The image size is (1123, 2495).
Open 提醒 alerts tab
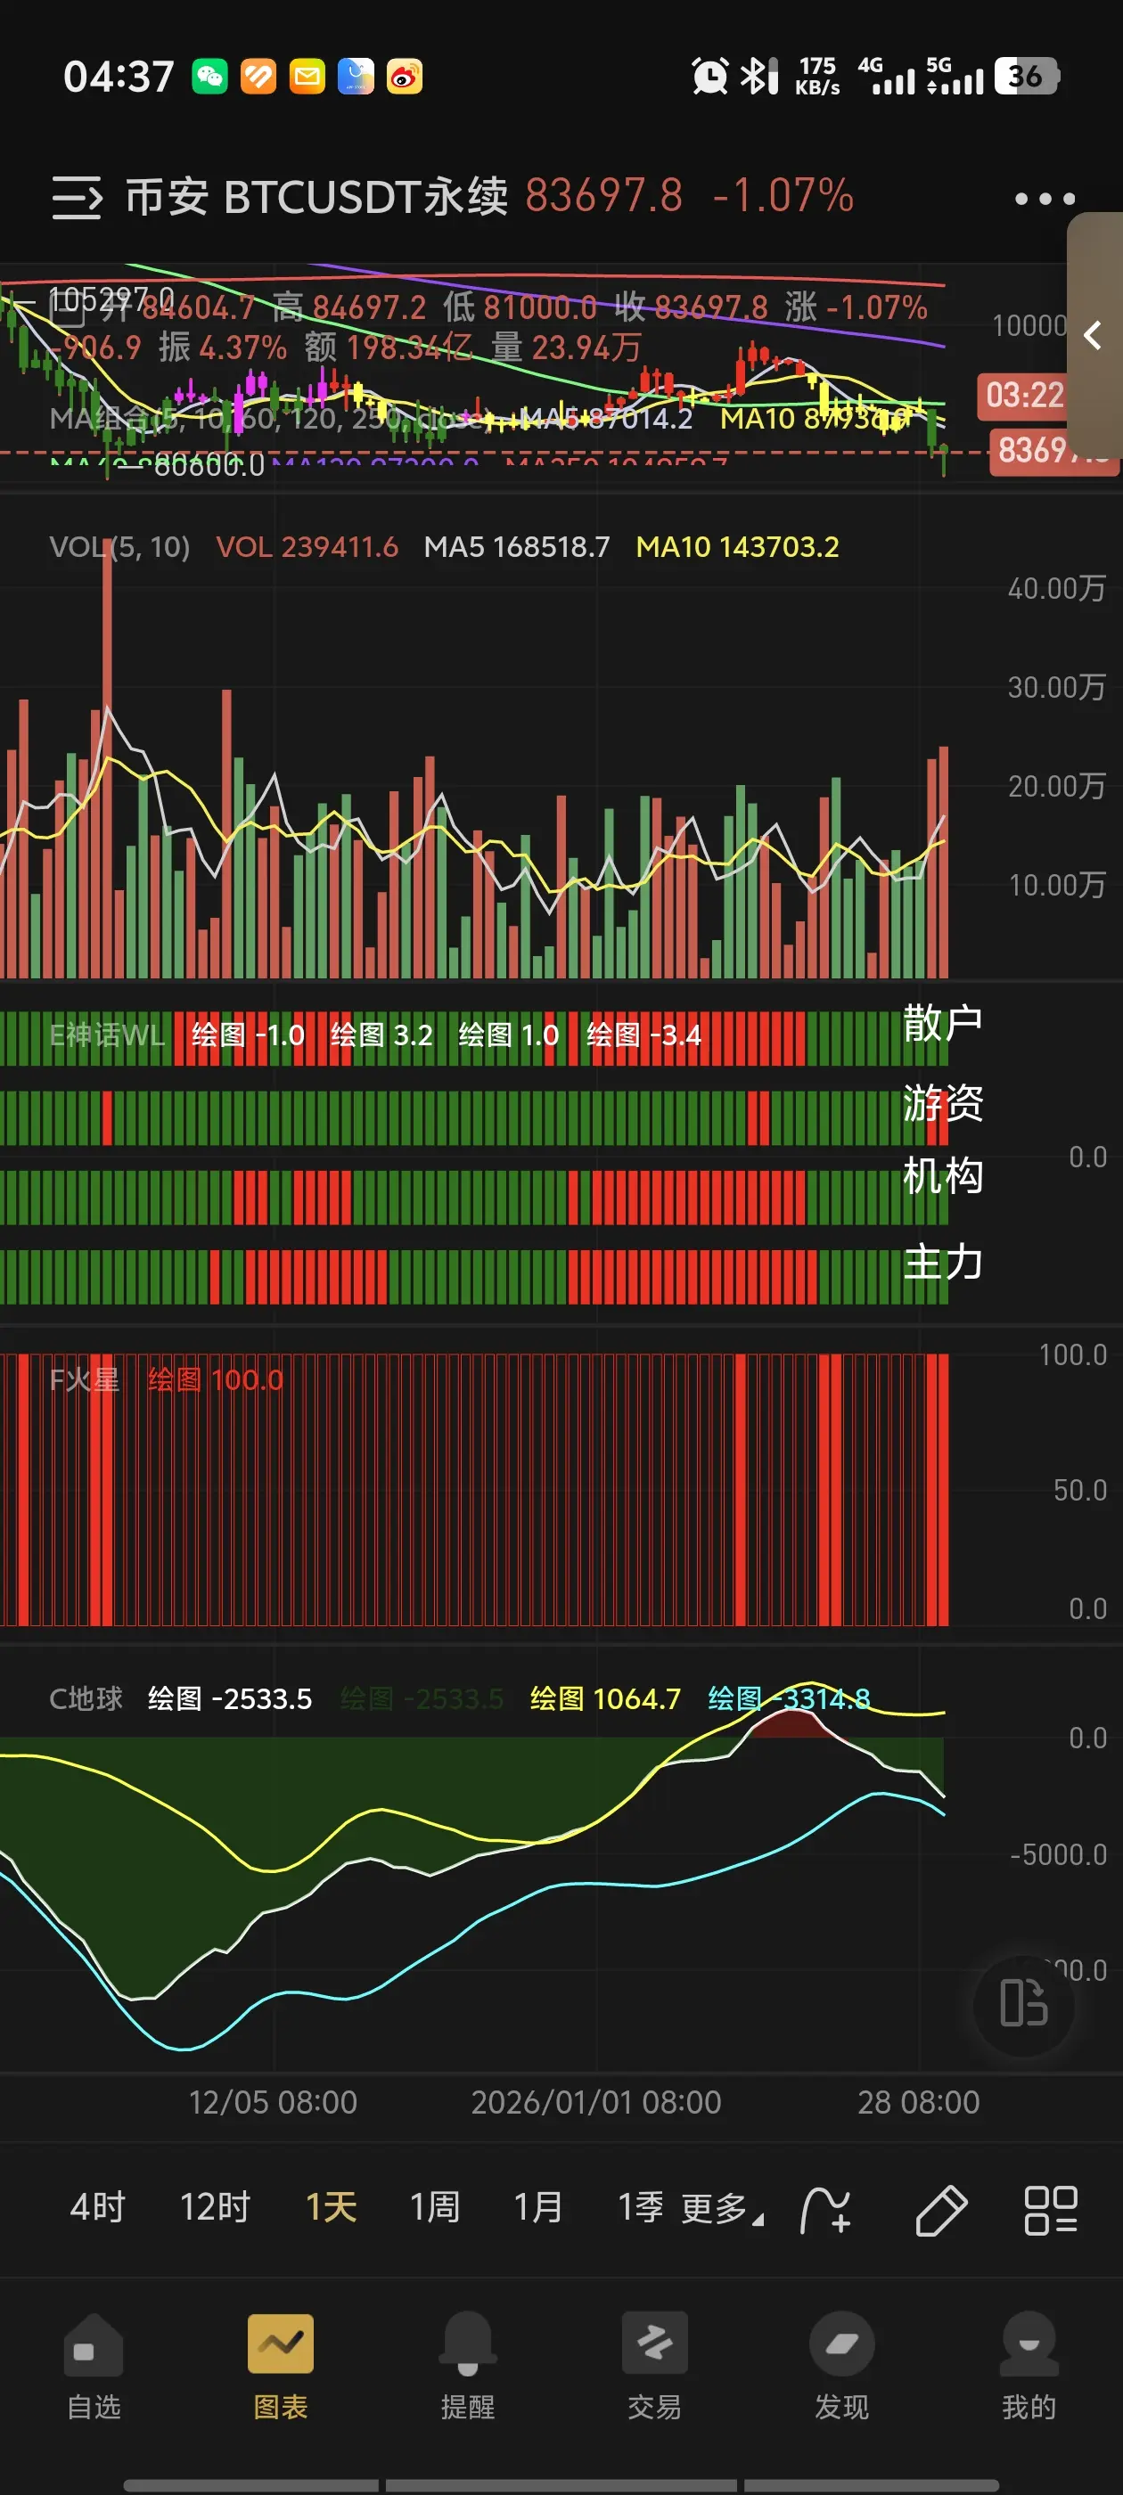click(x=468, y=2364)
